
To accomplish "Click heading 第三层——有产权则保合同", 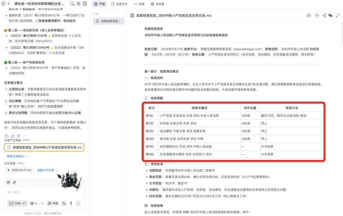I will point(26,62).
